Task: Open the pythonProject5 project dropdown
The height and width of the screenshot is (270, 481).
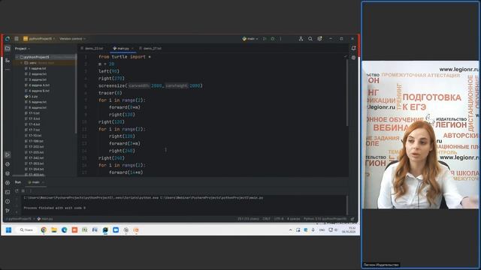Action: click(x=39, y=39)
